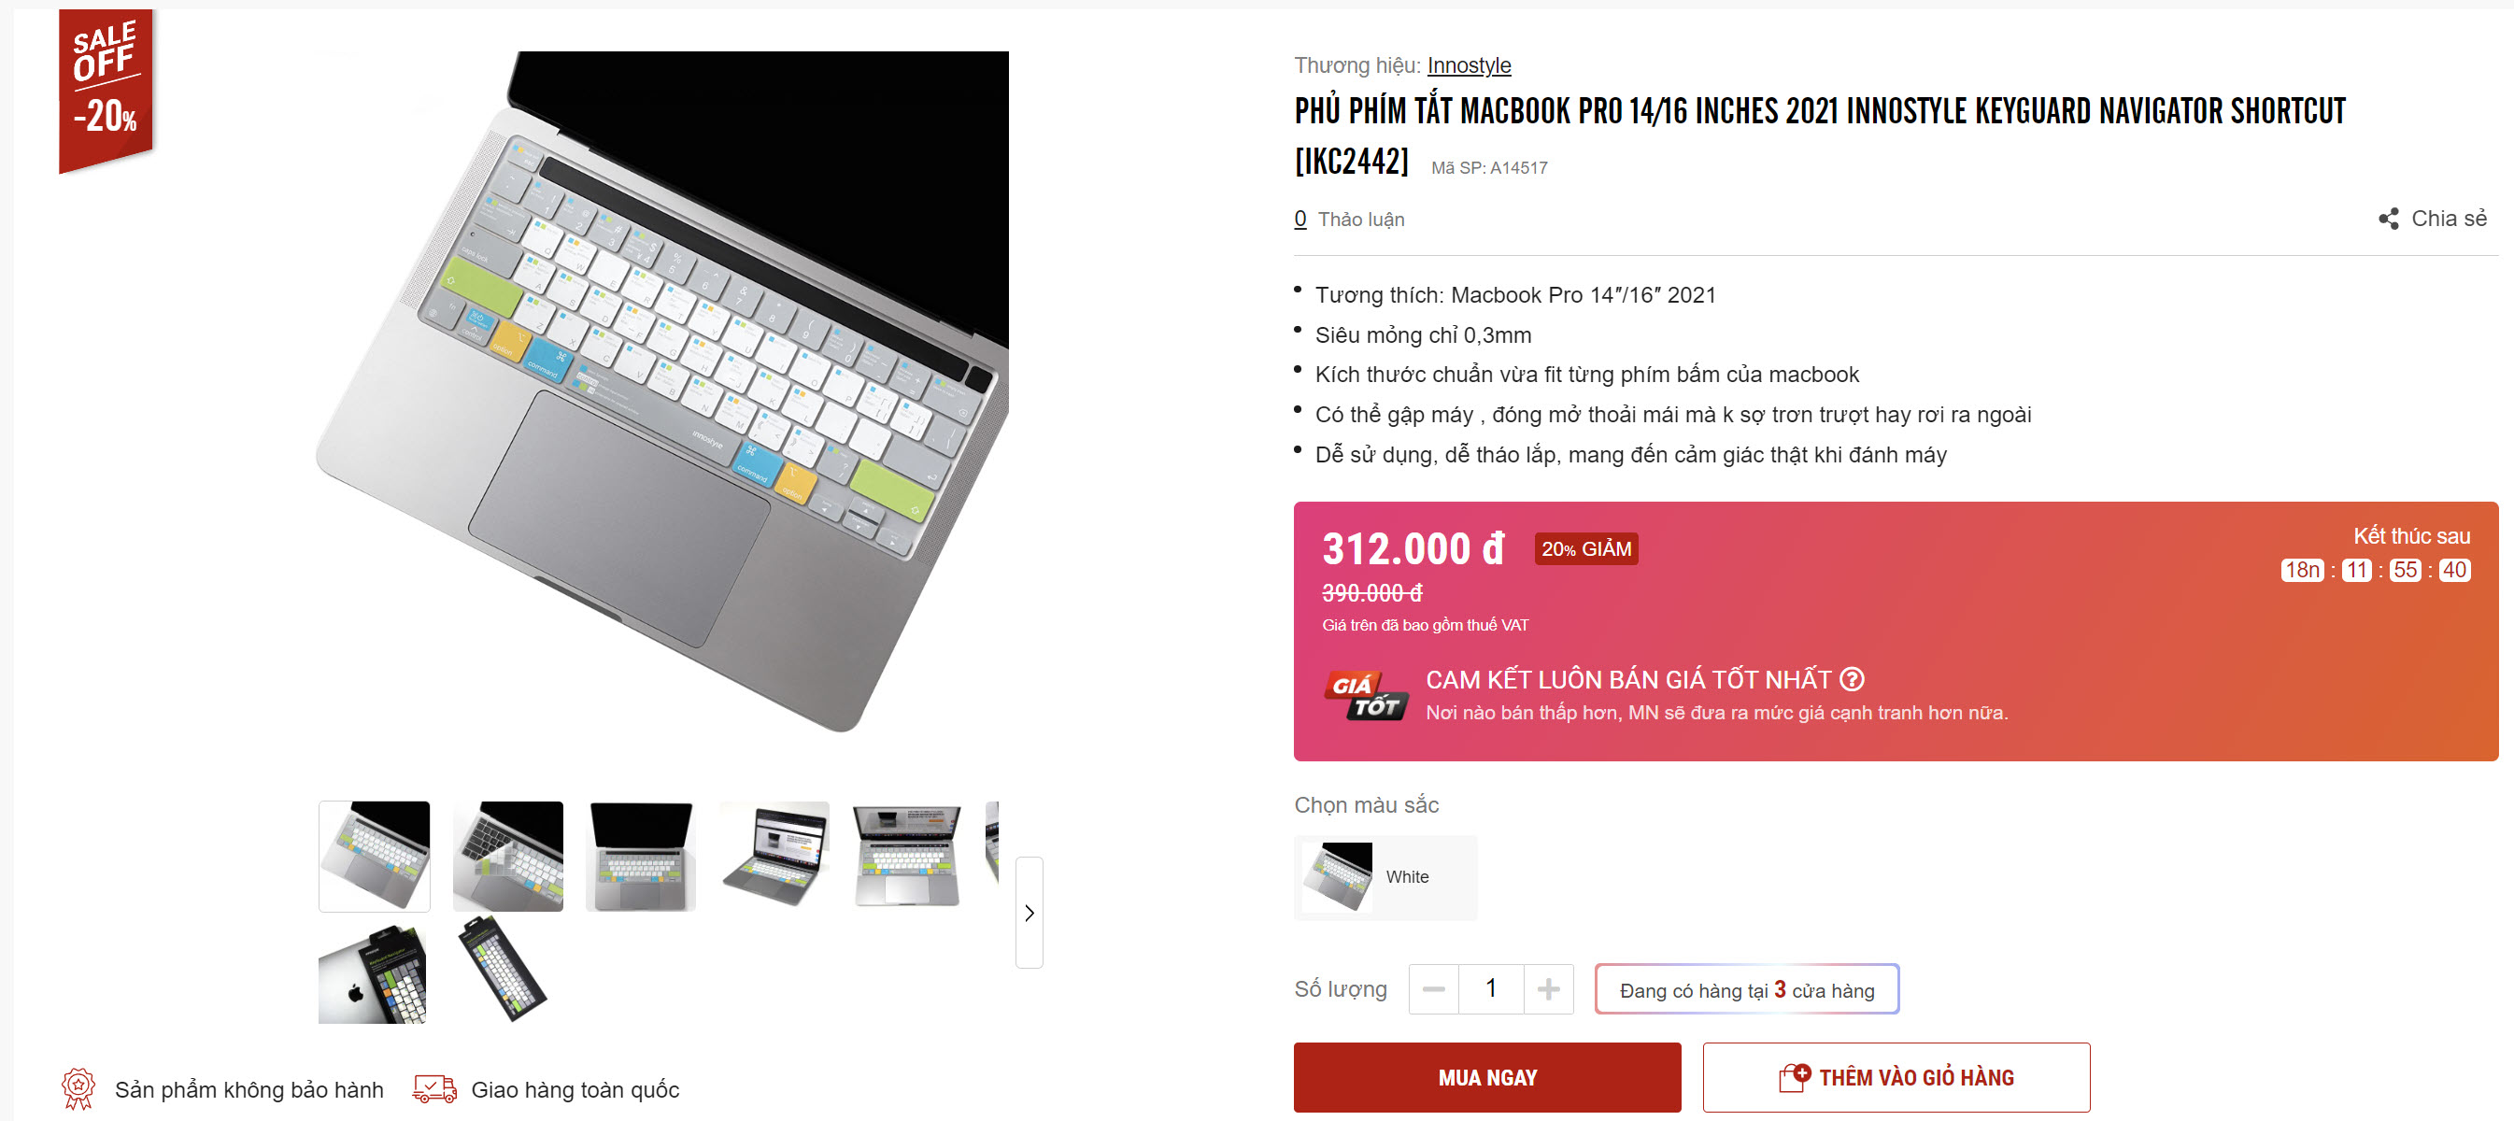Open the Thảo luận discussion link

(1349, 220)
